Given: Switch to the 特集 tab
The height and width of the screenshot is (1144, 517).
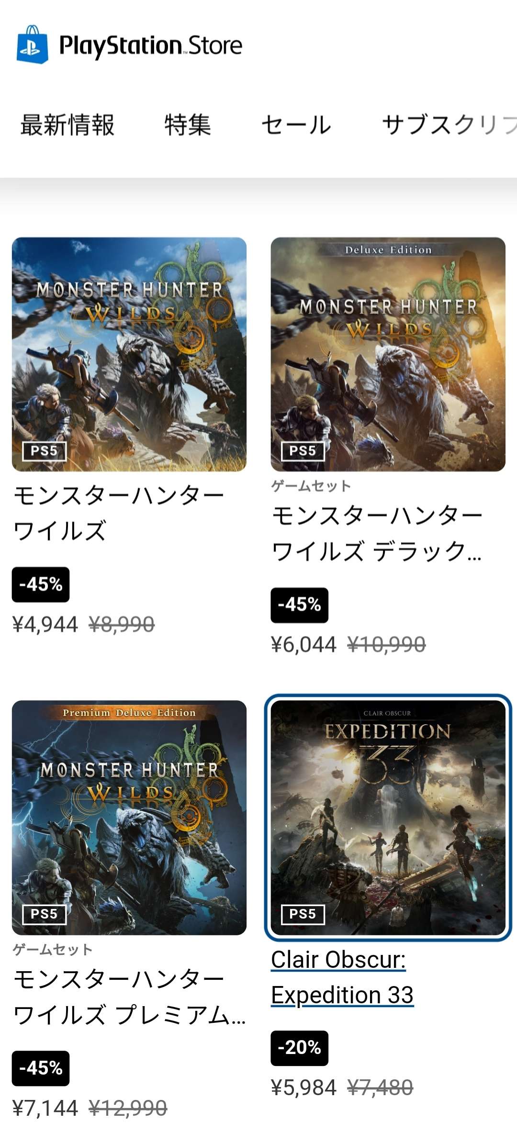Looking at the screenshot, I should click(188, 125).
